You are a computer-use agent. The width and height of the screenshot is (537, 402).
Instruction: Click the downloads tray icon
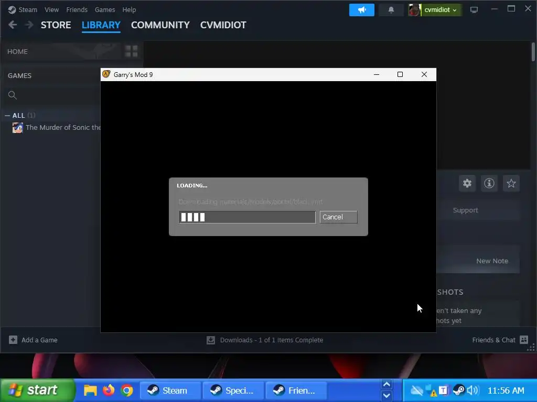click(211, 340)
